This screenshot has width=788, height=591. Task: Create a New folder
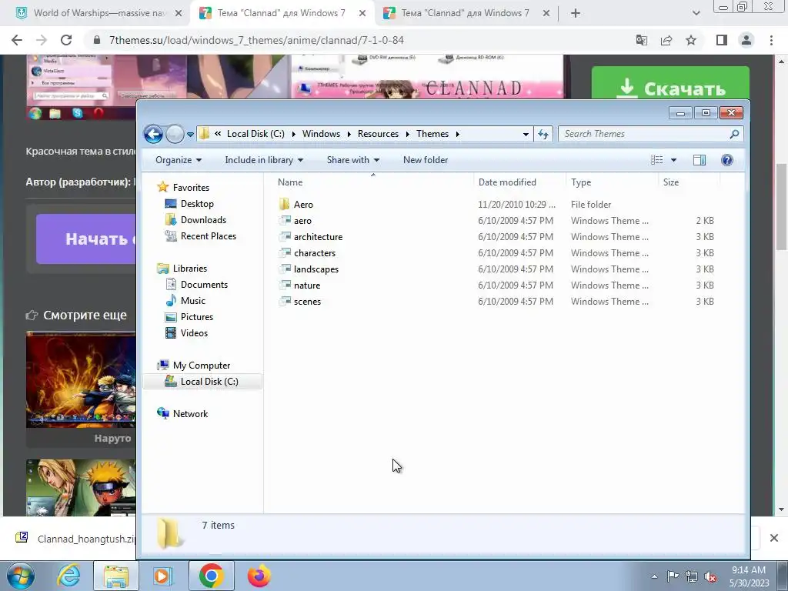point(425,160)
